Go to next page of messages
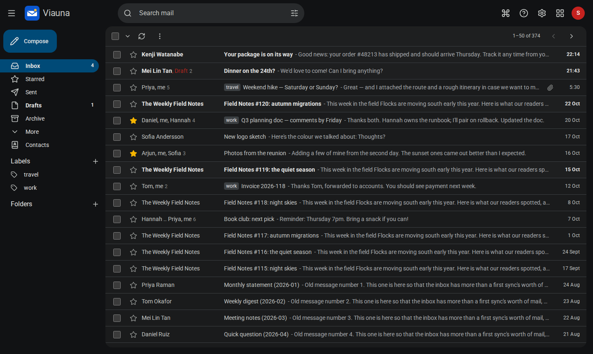The width and height of the screenshot is (593, 354). [x=572, y=36]
